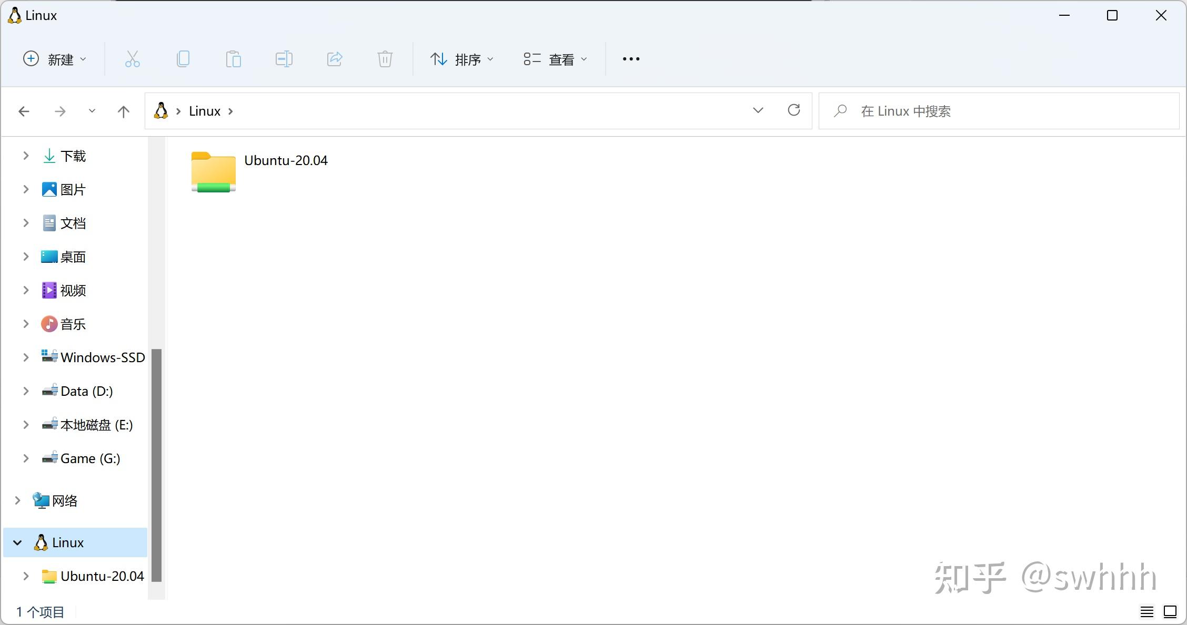This screenshot has width=1187, height=625.
Task: Switch to details list view in status bar
Action: pyautogui.click(x=1147, y=612)
